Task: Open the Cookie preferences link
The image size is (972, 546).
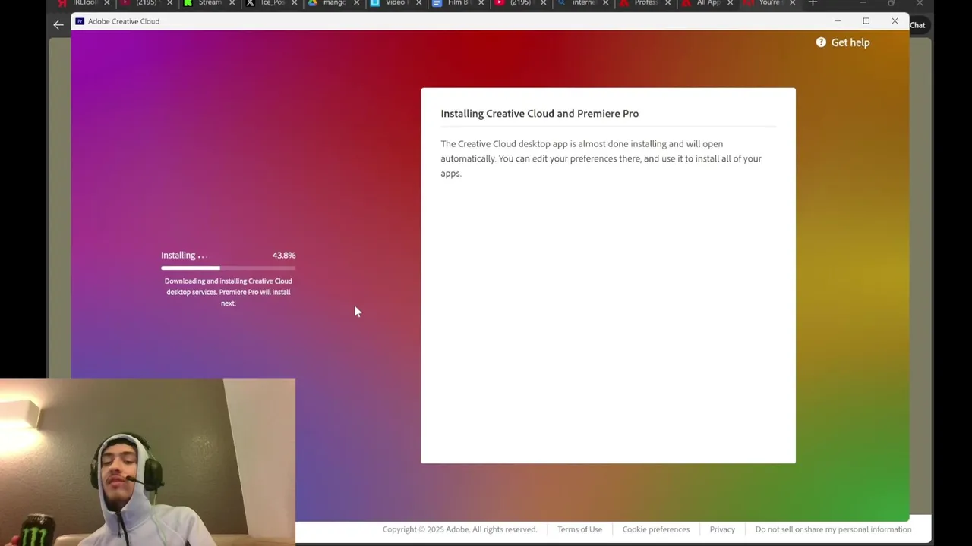Action: (656, 529)
